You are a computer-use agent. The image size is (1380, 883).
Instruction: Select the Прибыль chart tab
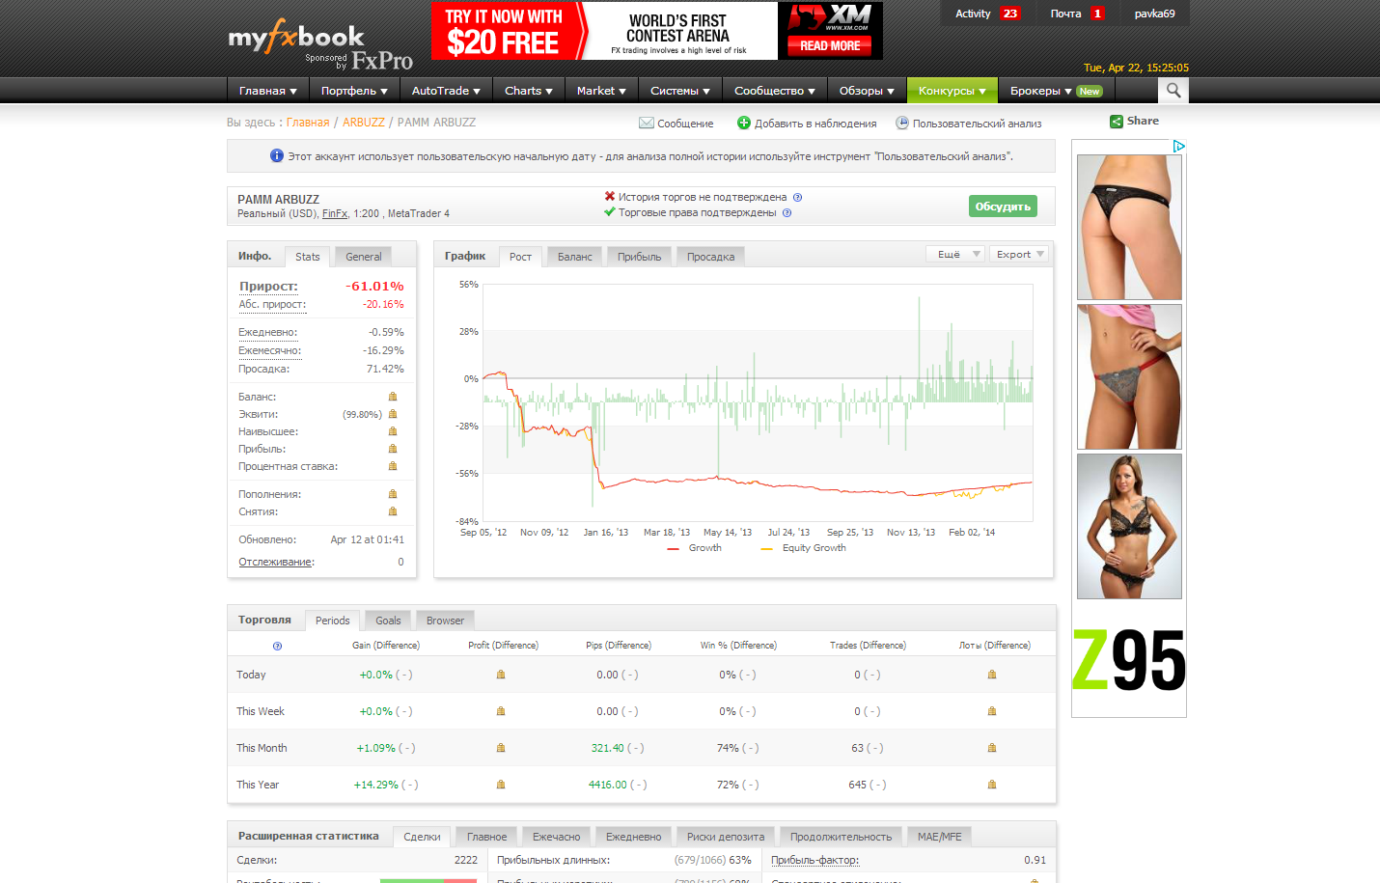pos(640,257)
